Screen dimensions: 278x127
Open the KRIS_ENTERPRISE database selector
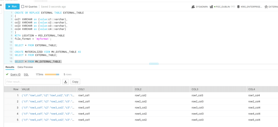click(251, 7)
